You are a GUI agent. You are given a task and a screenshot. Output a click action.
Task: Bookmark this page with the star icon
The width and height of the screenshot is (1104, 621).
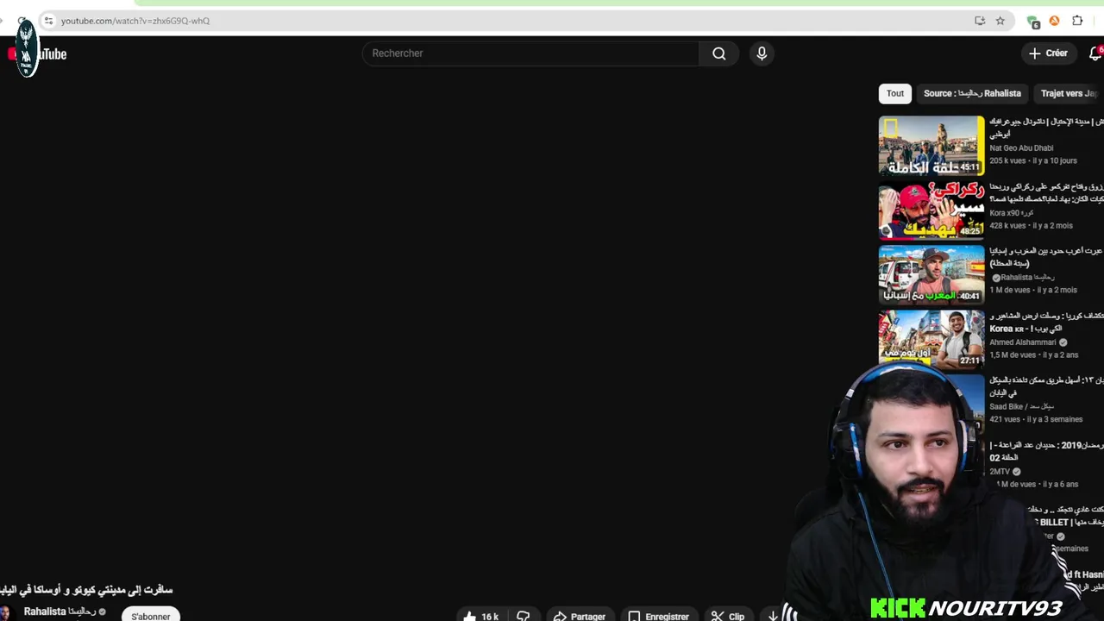[1000, 21]
